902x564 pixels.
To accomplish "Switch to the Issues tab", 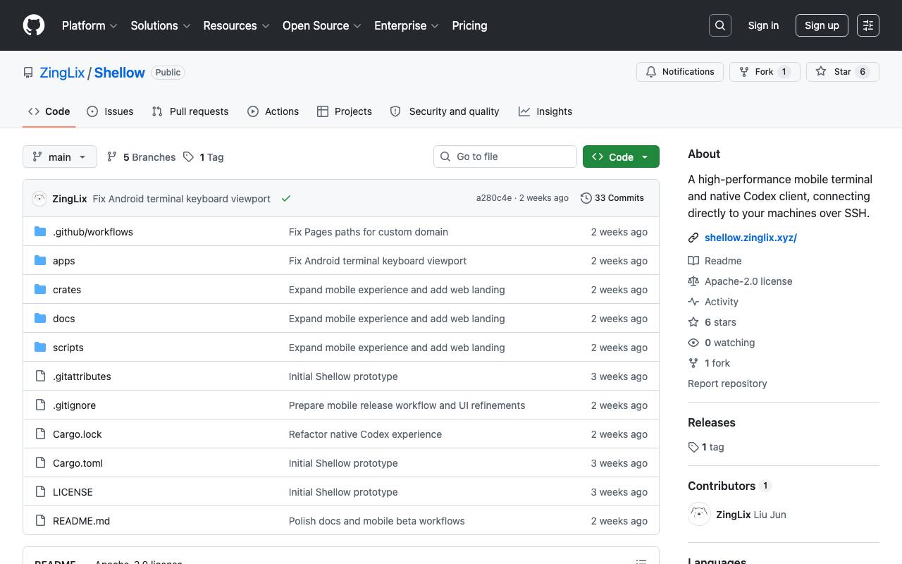I will click(x=110, y=111).
